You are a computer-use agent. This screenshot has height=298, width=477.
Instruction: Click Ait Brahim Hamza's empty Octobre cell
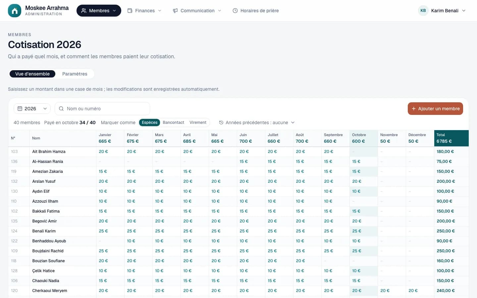tap(363, 152)
